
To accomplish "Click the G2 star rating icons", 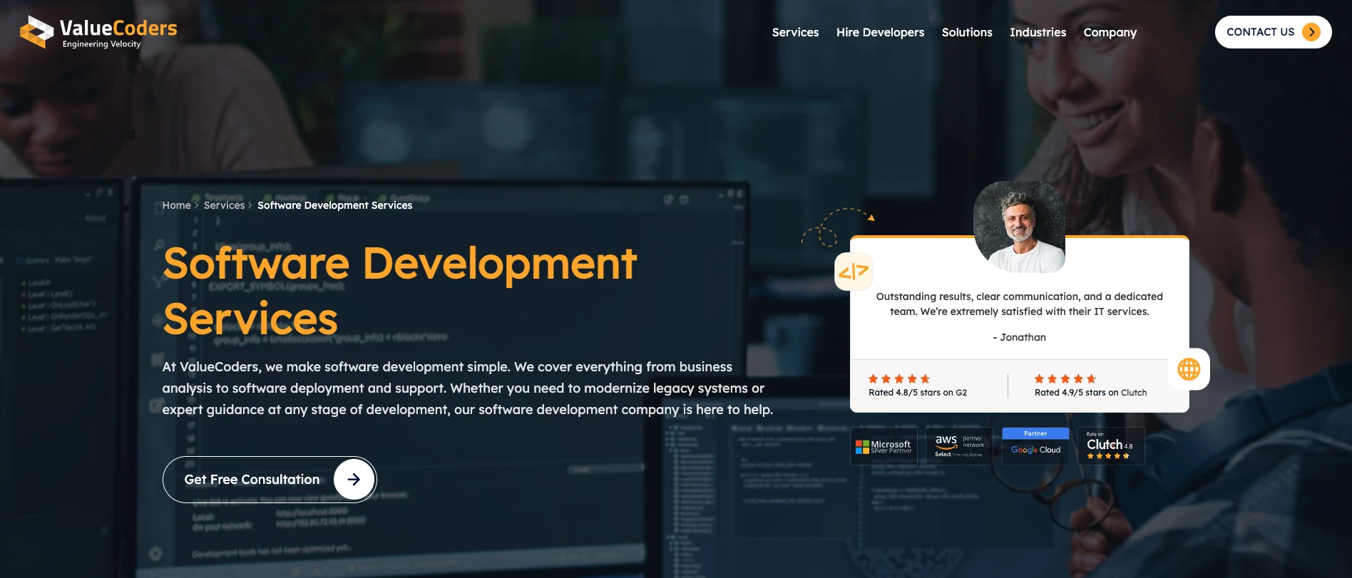I will [x=899, y=379].
